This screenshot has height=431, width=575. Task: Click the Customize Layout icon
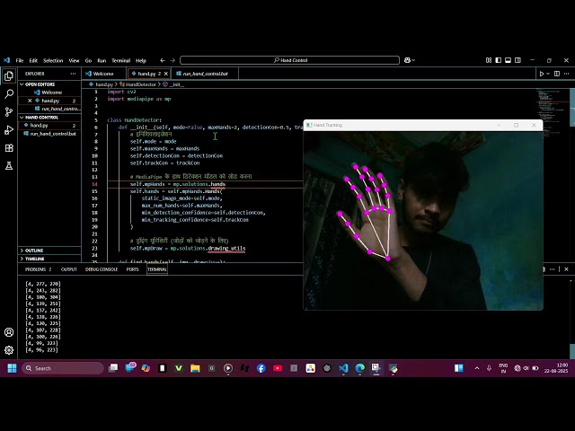tap(489, 60)
